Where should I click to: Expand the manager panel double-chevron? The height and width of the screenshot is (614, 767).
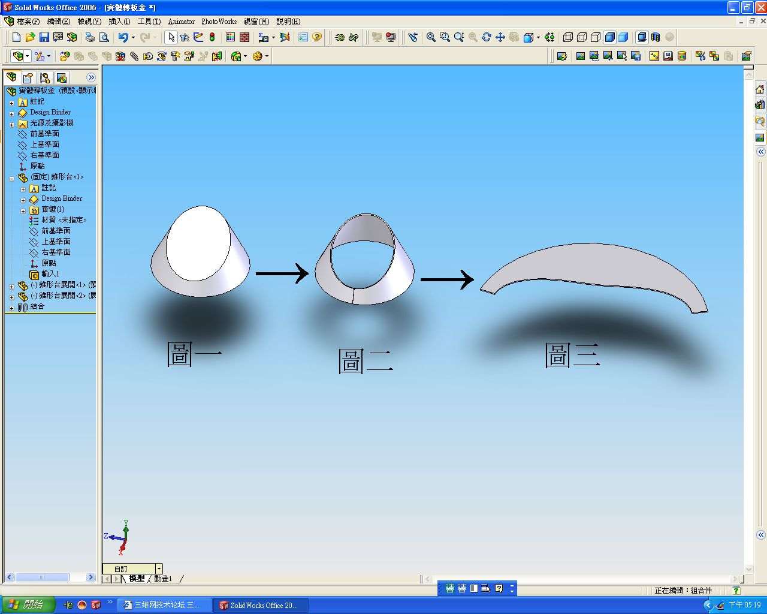(x=91, y=77)
